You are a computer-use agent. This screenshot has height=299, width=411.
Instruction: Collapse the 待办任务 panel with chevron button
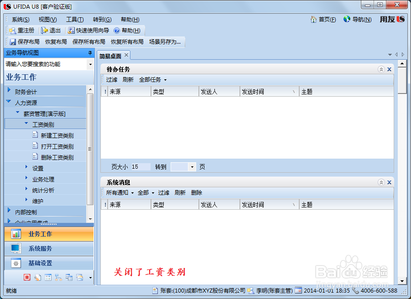(x=381, y=69)
